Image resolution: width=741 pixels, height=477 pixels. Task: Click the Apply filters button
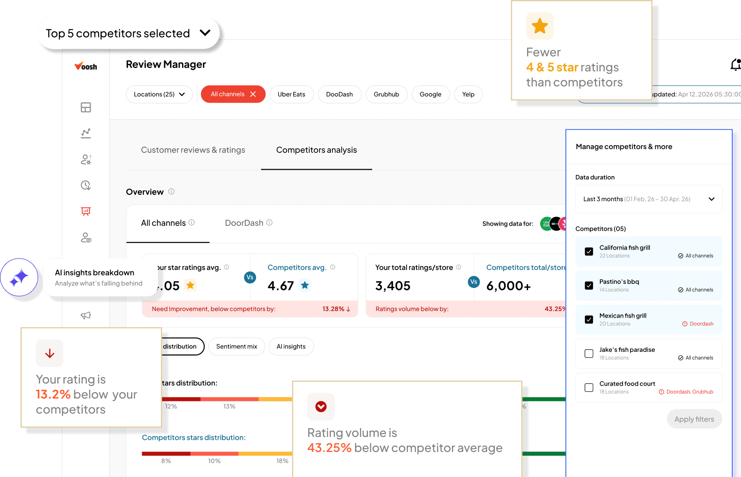(694, 419)
